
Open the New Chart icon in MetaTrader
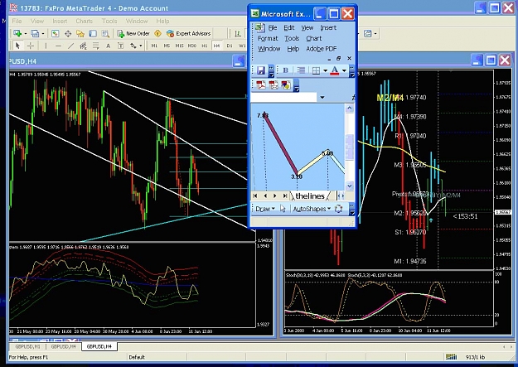pos(17,33)
